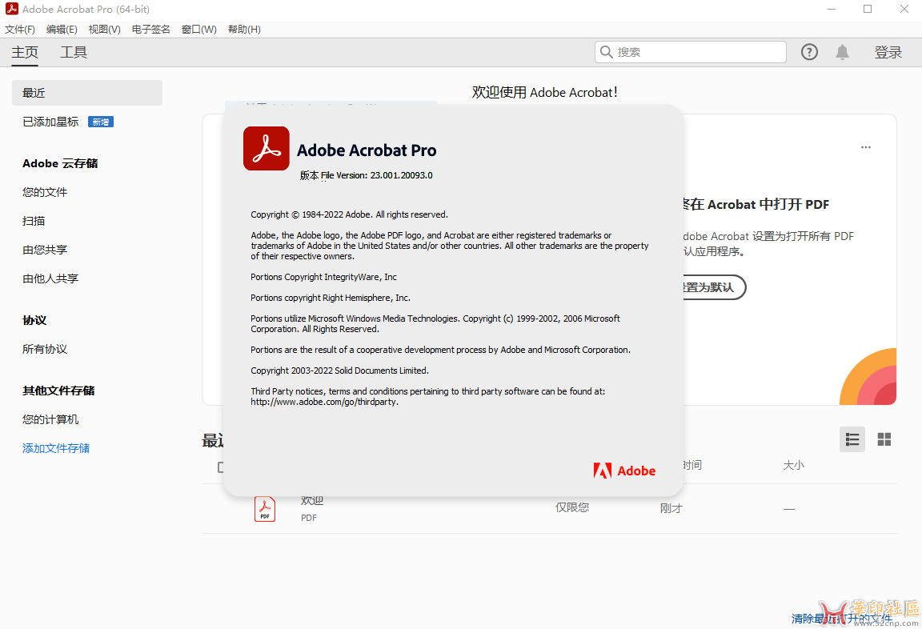Close the Acrobat window
The height and width of the screenshot is (629, 922).
904,10
